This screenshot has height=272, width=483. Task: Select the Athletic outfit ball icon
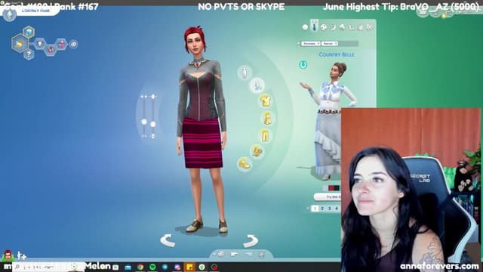pos(324,27)
